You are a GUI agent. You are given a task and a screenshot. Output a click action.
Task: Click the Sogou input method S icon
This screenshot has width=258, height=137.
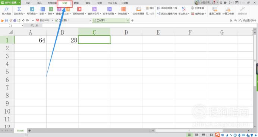(x=217, y=135)
